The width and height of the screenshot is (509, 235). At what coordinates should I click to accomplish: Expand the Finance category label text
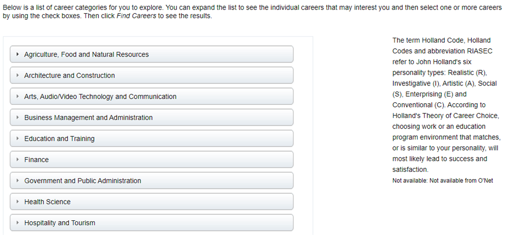[37, 160]
